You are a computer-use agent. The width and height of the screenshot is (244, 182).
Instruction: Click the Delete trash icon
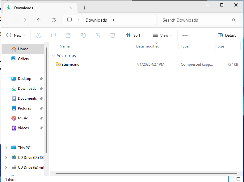pyautogui.click(x=113, y=35)
